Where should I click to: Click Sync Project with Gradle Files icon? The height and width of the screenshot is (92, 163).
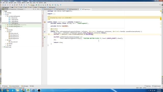tap(53, 5)
